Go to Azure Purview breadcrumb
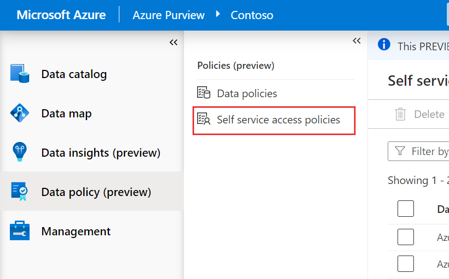Viewport: 449px width, 279px height. coord(169,15)
